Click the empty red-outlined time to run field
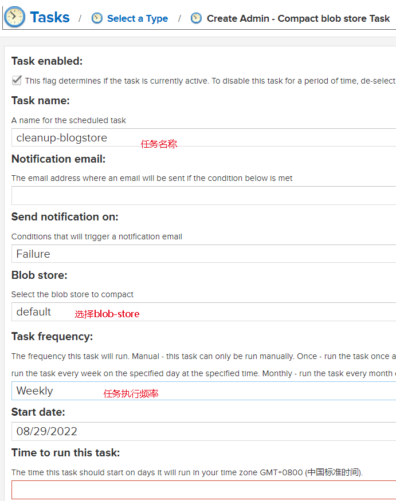396x501 pixels. (x=204, y=490)
